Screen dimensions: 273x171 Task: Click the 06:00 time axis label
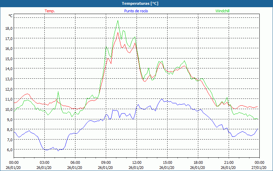point(75,163)
